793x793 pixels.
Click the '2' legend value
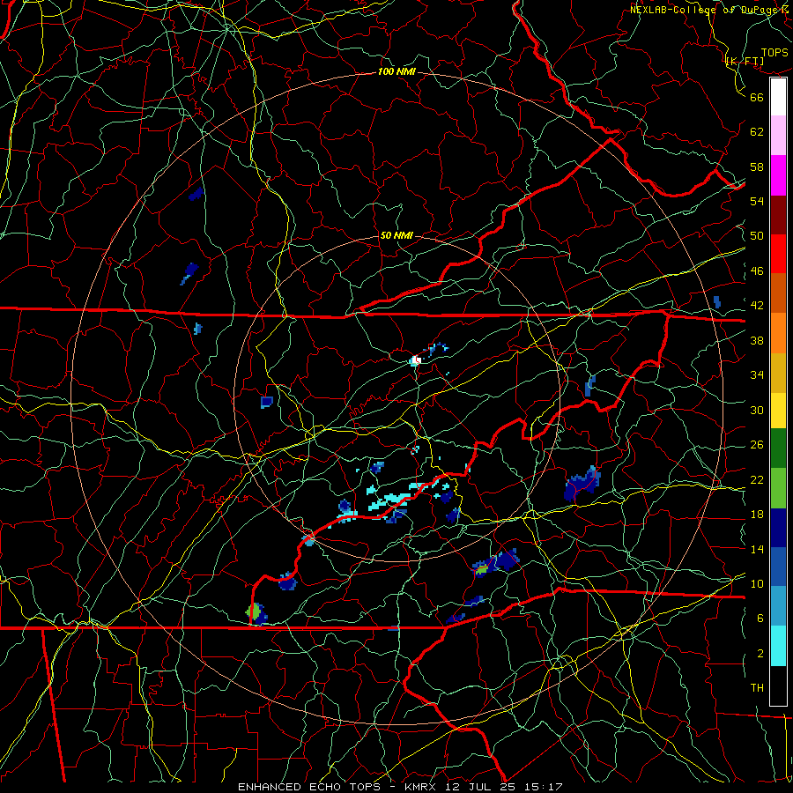click(760, 654)
